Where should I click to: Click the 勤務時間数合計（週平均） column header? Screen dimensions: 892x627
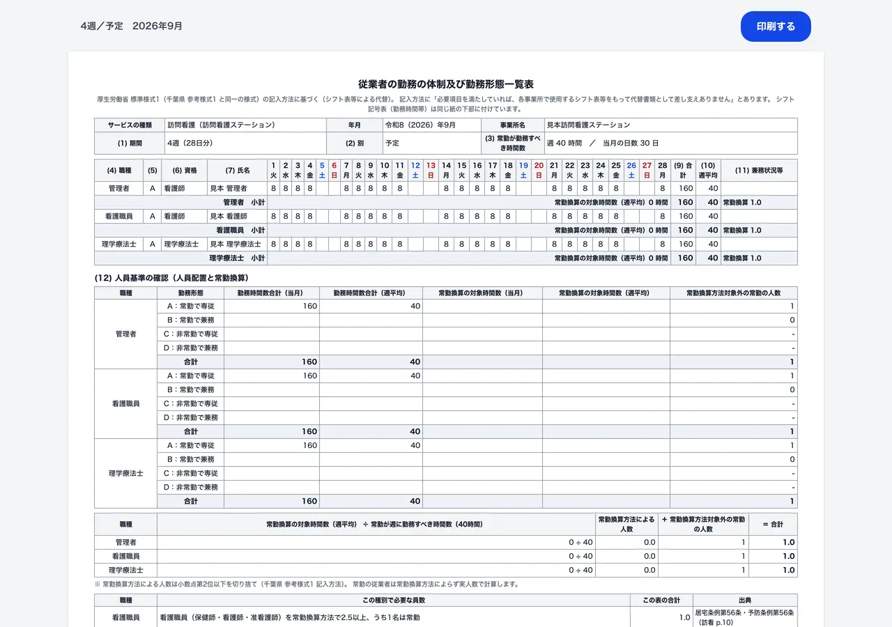(x=371, y=293)
